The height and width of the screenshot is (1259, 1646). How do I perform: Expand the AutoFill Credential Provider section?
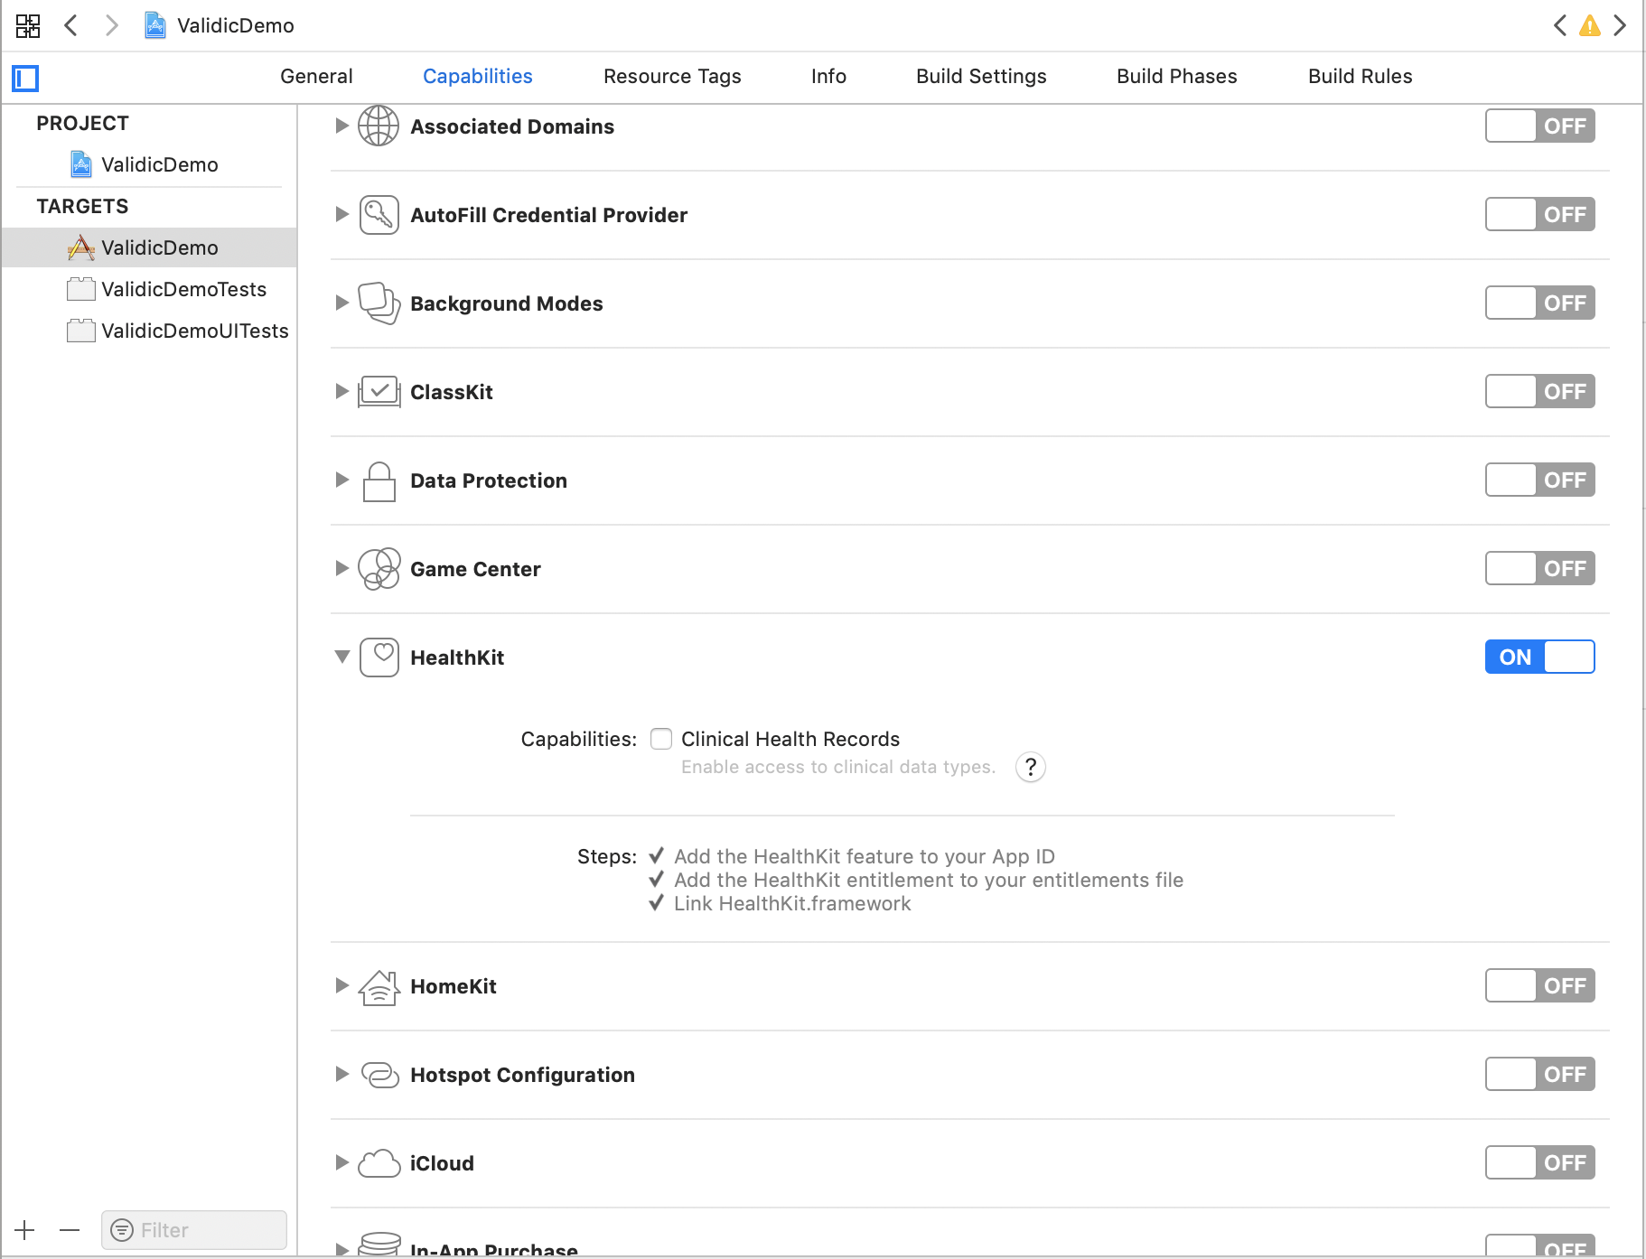click(341, 214)
